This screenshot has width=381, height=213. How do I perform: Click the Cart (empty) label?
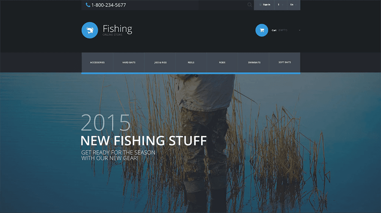[279, 30]
